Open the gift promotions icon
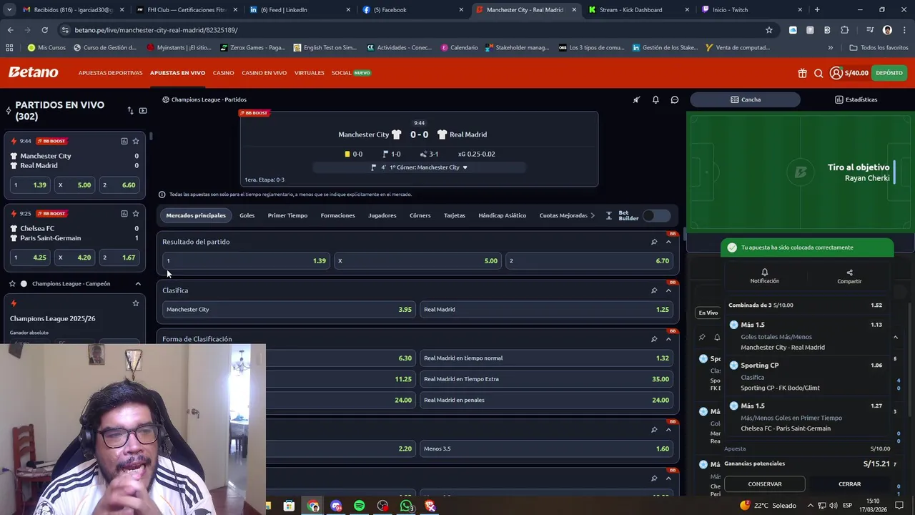Image resolution: width=915 pixels, height=515 pixels. (802, 73)
